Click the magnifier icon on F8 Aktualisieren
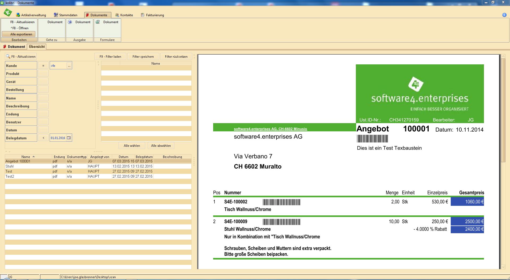This screenshot has height=280, width=510. pos(8,57)
